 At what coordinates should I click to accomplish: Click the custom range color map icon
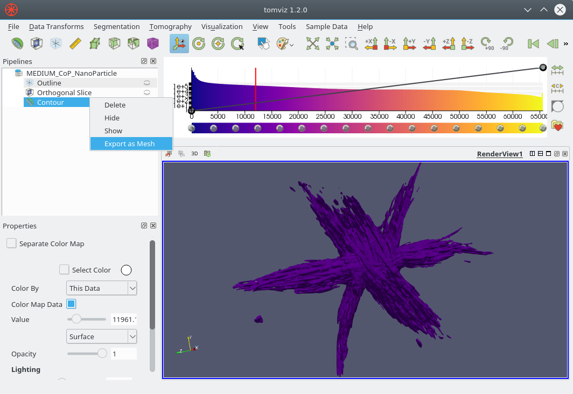(557, 88)
